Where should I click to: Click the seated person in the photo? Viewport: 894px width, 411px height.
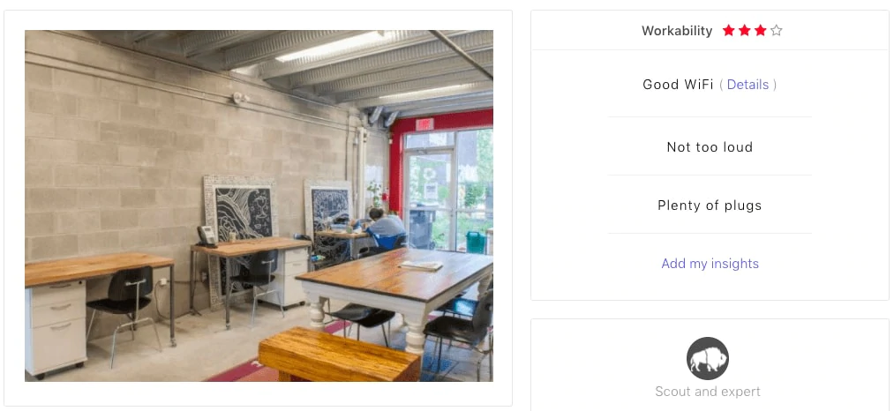coord(385,224)
